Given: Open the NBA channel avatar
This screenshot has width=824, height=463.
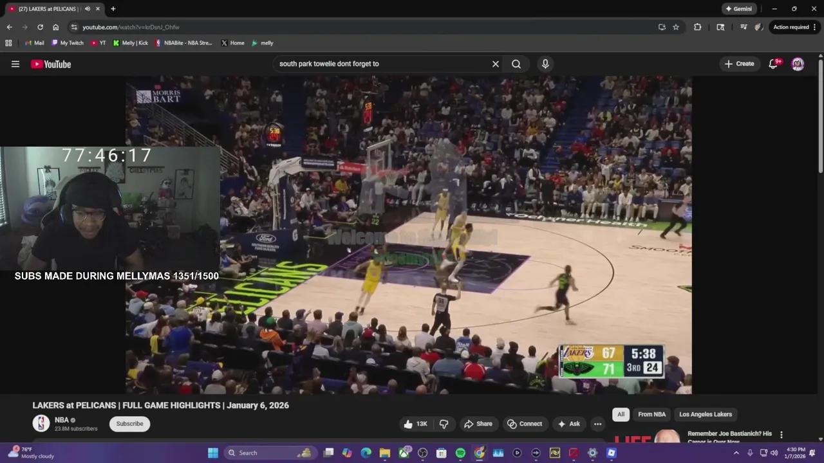Looking at the screenshot, I should tap(41, 423).
